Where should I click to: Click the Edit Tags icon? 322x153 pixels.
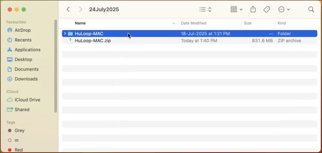267,10
